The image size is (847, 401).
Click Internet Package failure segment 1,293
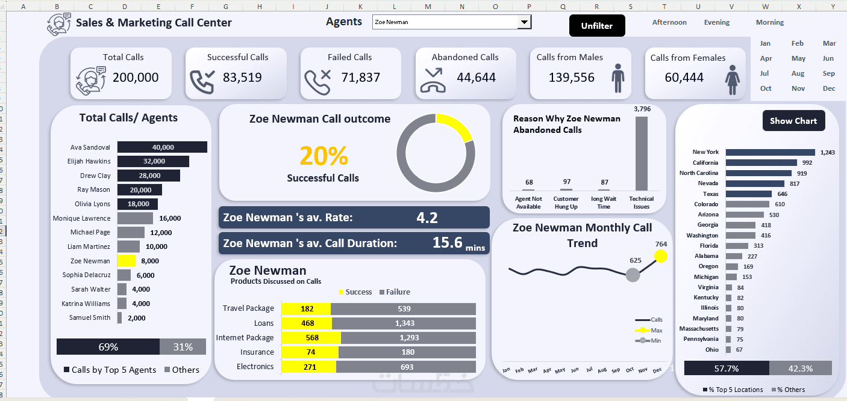(408, 338)
